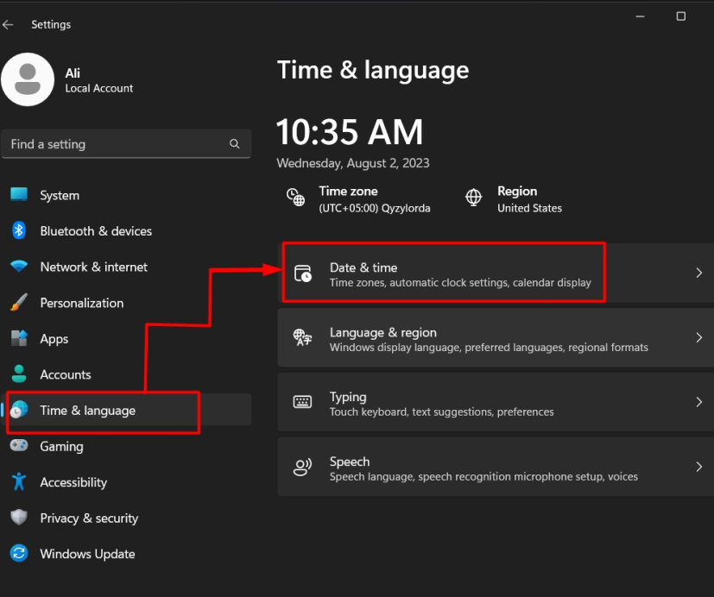Go to Accounts in the sidebar
The image size is (714, 597).
65,374
